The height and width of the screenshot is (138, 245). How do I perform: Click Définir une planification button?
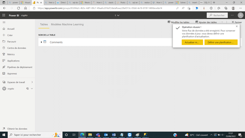pyautogui.click(x=221, y=42)
